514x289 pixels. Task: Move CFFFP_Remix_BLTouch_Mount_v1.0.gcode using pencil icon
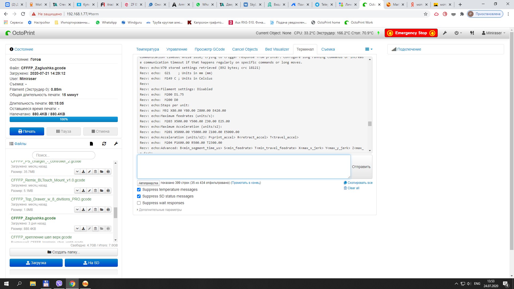pyautogui.click(x=89, y=191)
